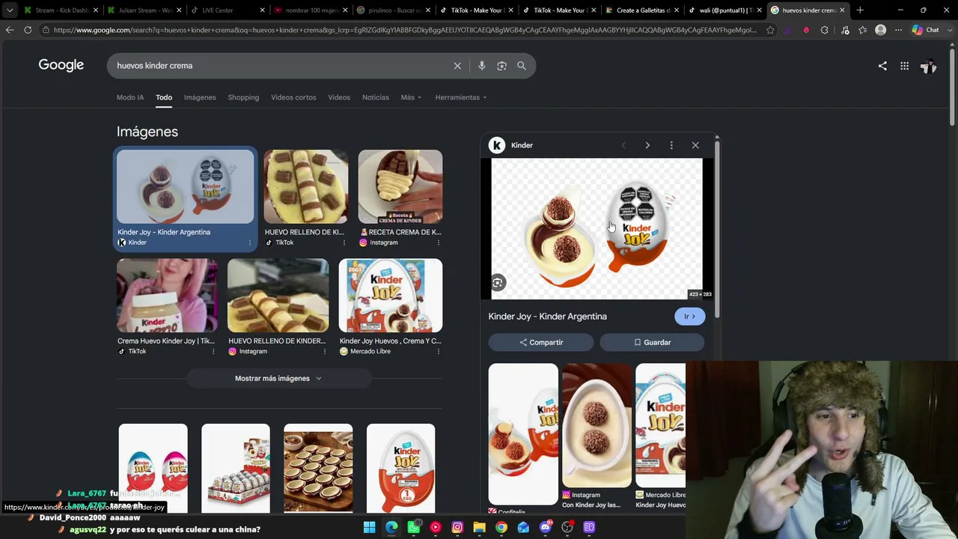Open related 'Con Kinder Joy las...' Instagram image
958x539 pixels.
click(x=597, y=425)
